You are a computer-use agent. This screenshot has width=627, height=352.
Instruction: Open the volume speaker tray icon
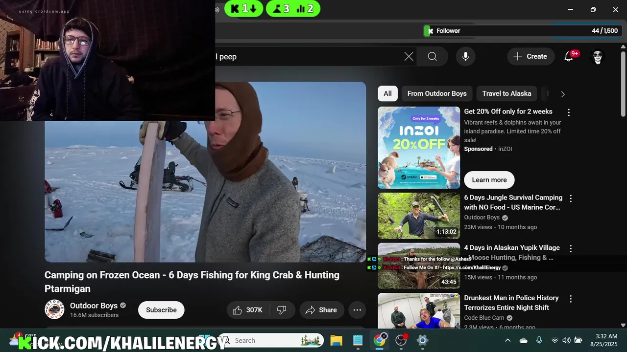(x=566, y=340)
